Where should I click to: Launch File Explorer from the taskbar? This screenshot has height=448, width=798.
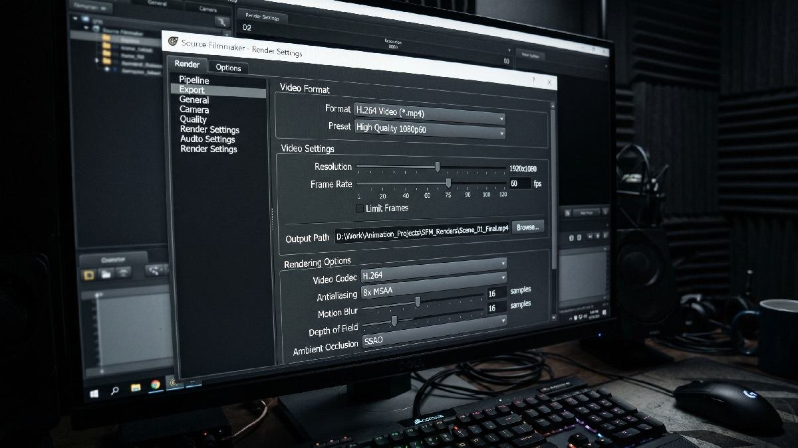tap(136, 388)
